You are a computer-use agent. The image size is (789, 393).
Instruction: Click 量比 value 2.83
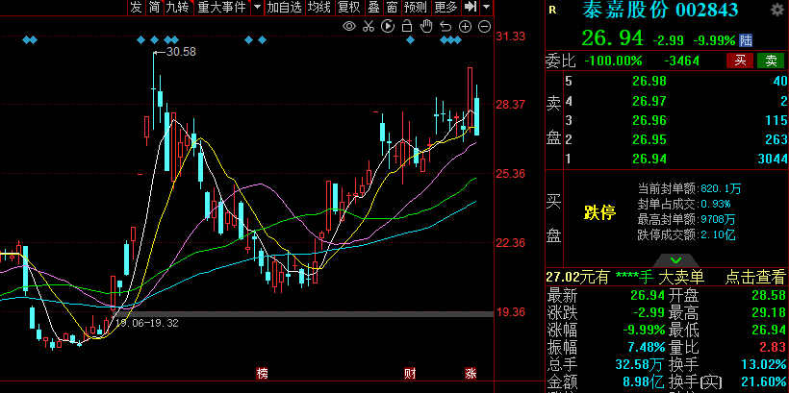(x=773, y=347)
